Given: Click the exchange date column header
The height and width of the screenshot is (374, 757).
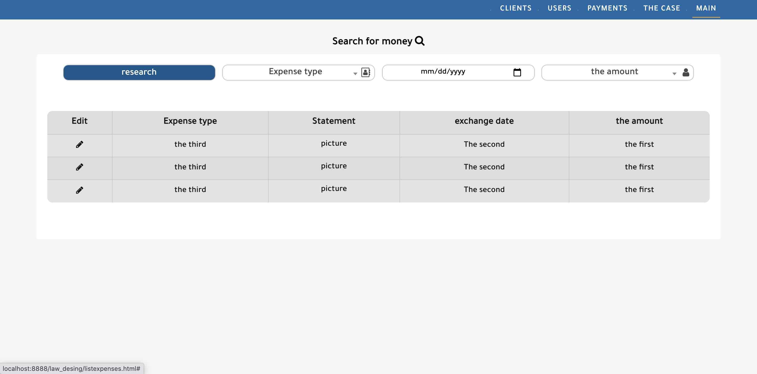Looking at the screenshot, I should coord(484,121).
